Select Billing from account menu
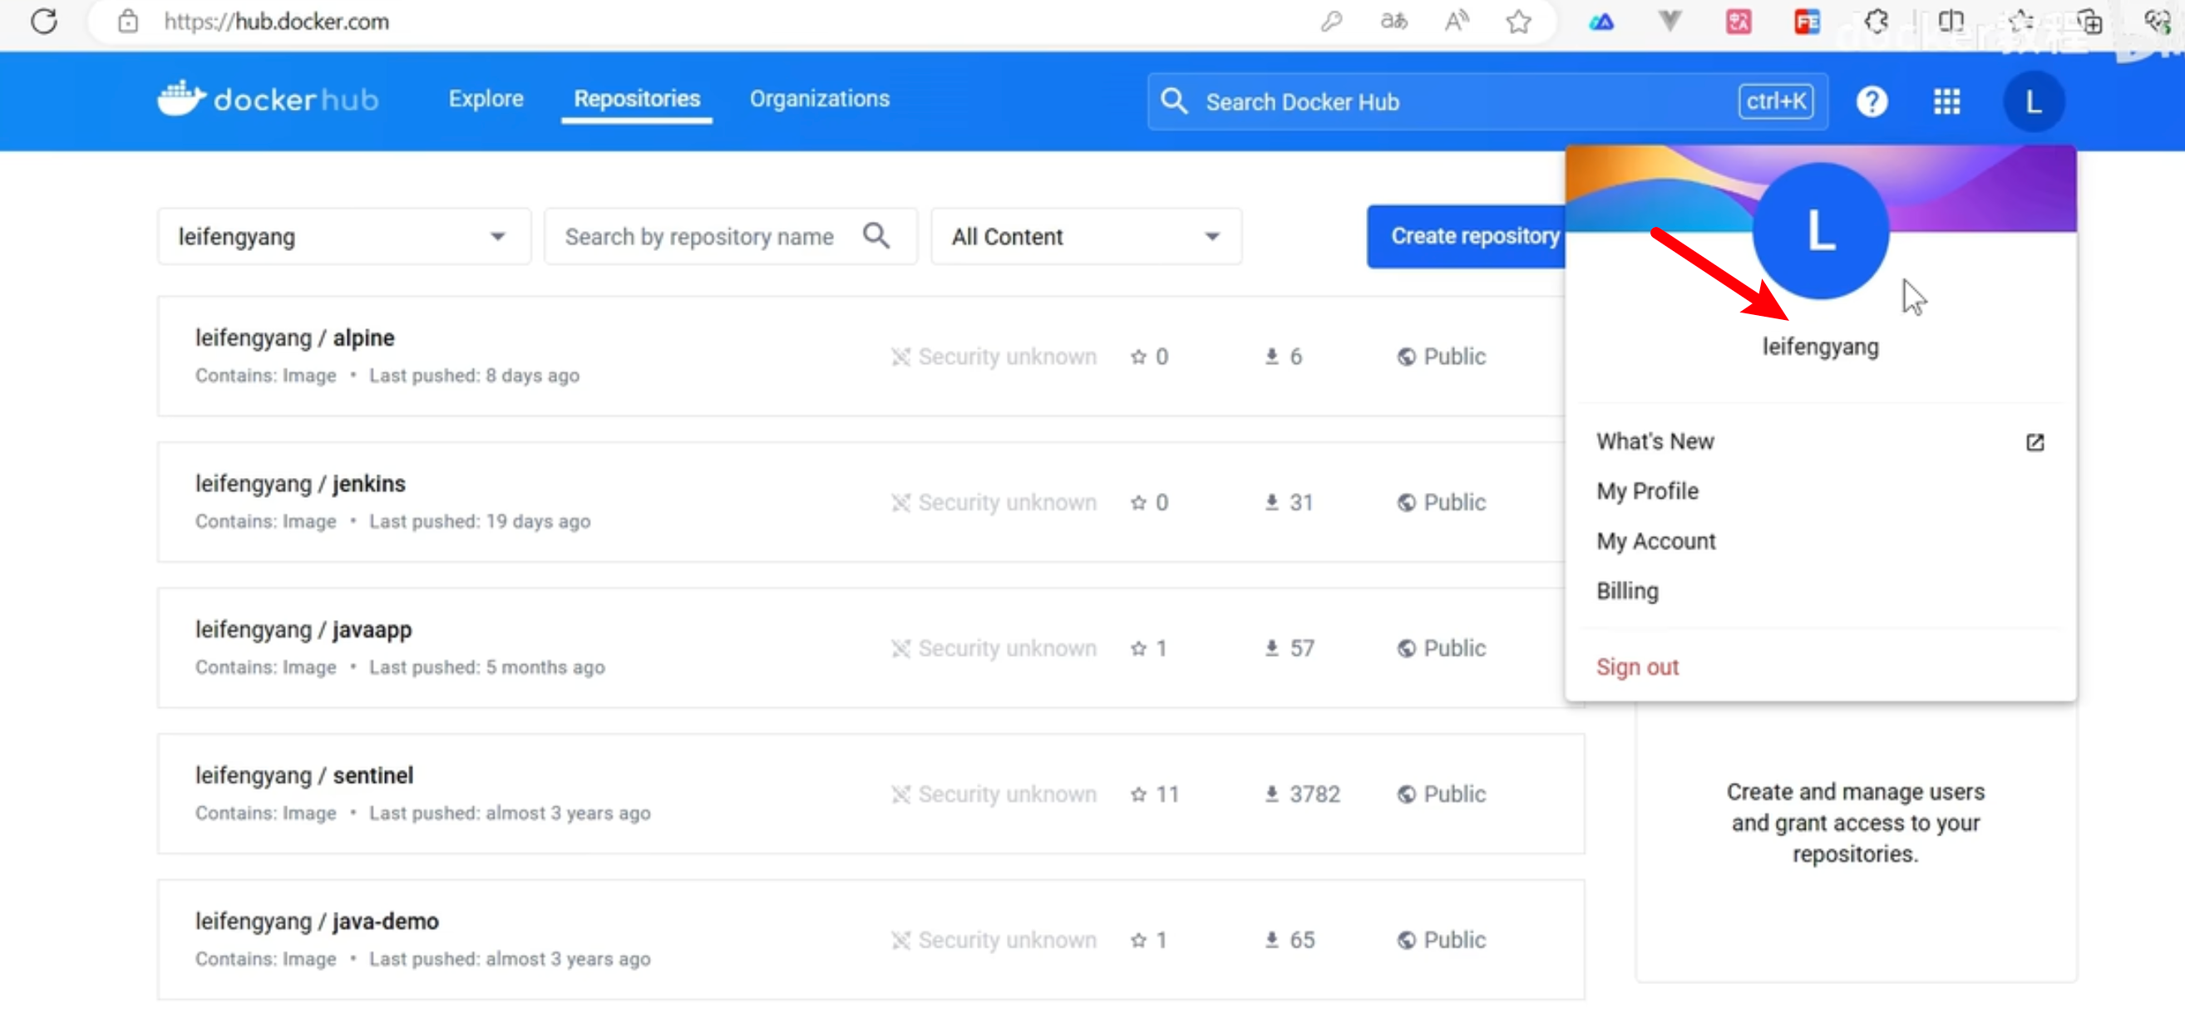The image size is (2185, 1029). [x=1627, y=592]
